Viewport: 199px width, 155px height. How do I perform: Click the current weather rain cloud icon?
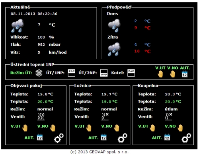pyautogui.click(x=18, y=26)
